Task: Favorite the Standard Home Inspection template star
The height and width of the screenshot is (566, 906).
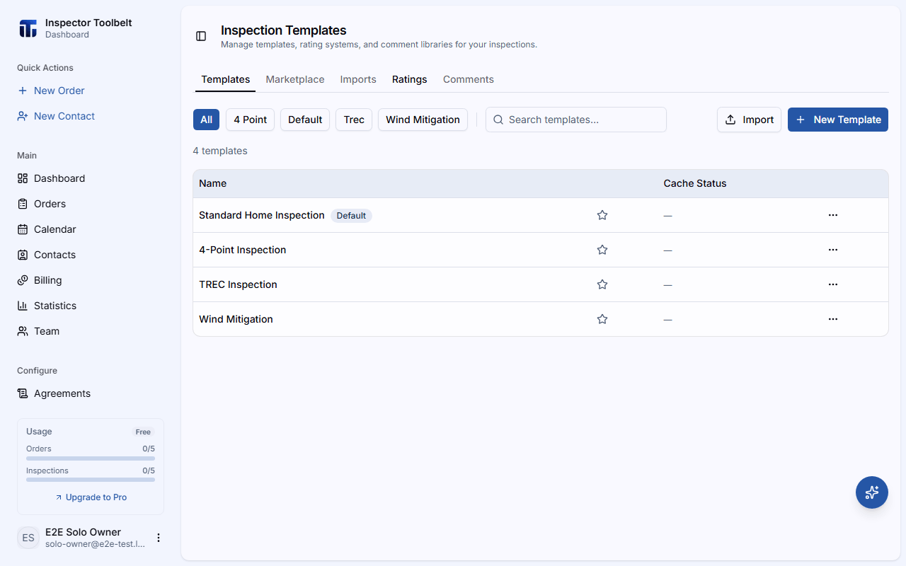Action: point(602,215)
